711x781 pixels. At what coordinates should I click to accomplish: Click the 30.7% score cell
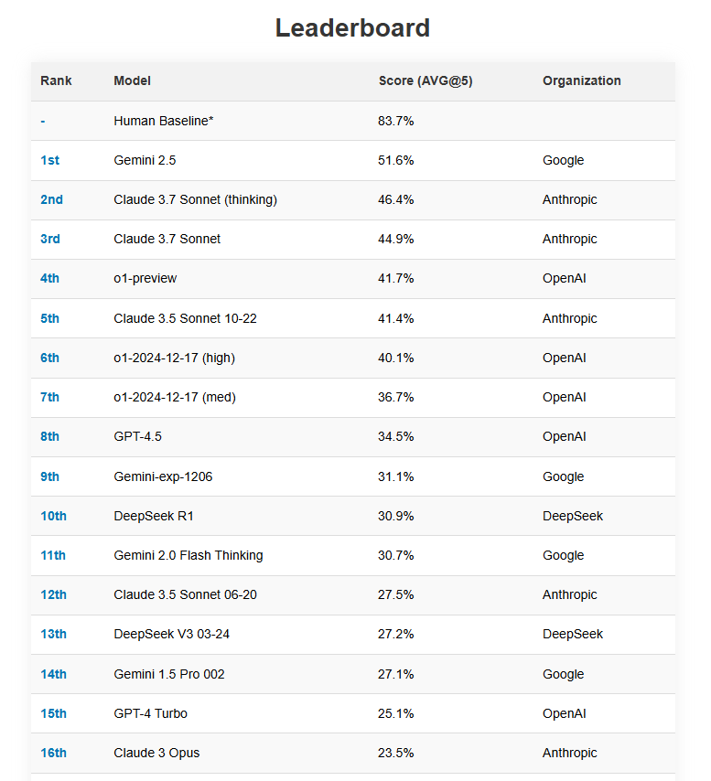[x=395, y=556]
